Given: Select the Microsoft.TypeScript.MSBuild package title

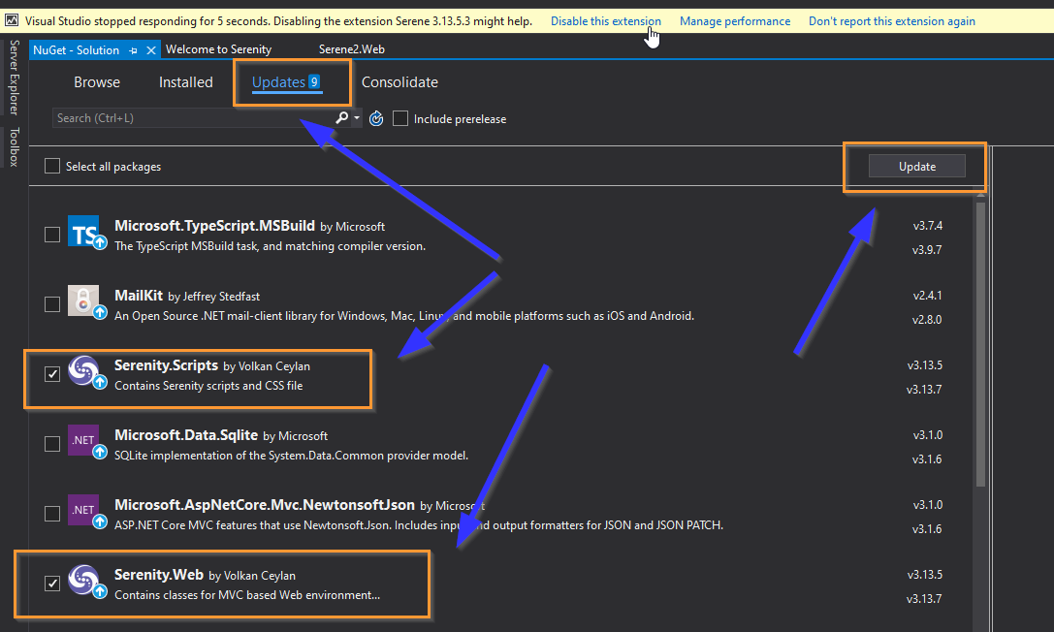Looking at the screenshot, I should point(214,226).
